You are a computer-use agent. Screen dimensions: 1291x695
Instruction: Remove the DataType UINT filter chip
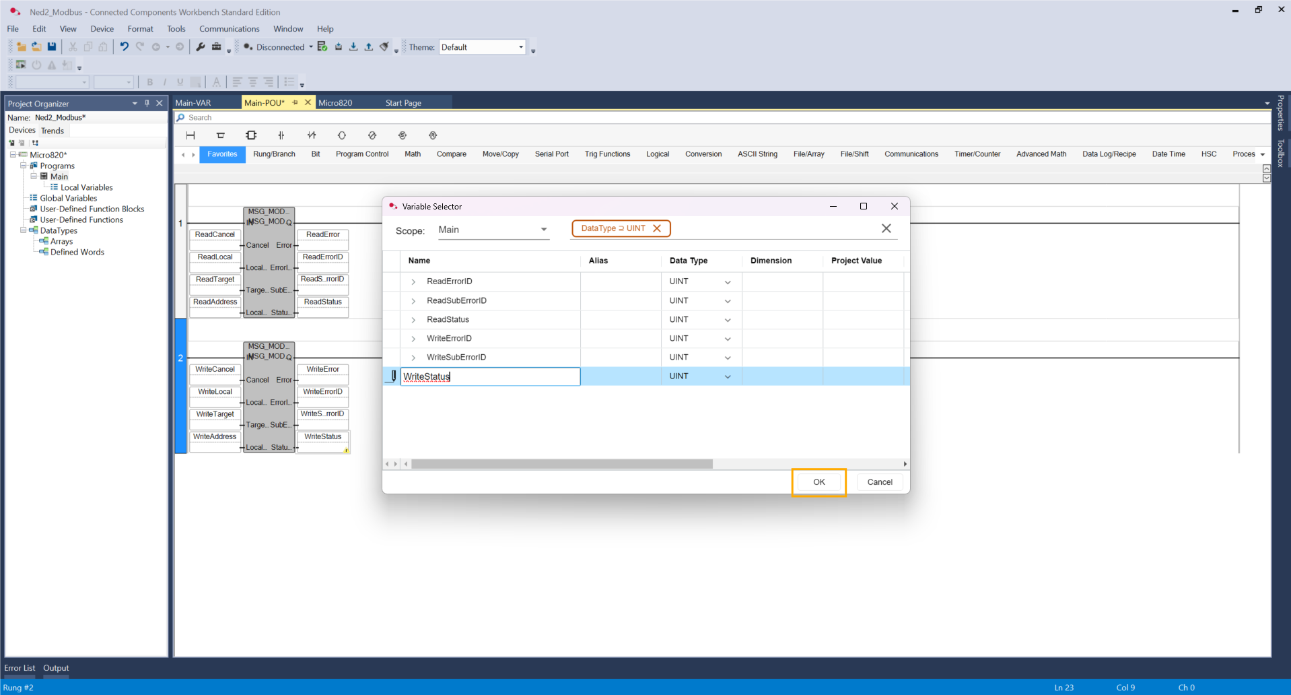[x=657, y=228]
